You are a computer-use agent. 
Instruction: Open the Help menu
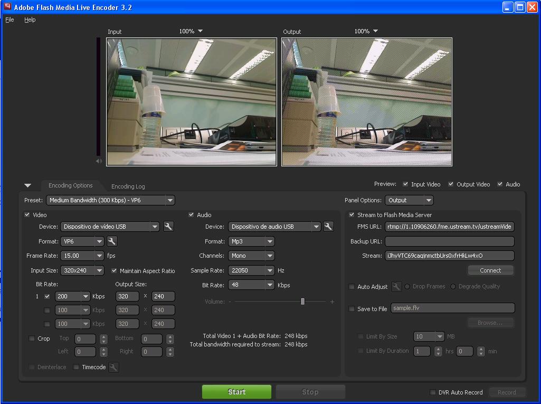pos(30,20)
